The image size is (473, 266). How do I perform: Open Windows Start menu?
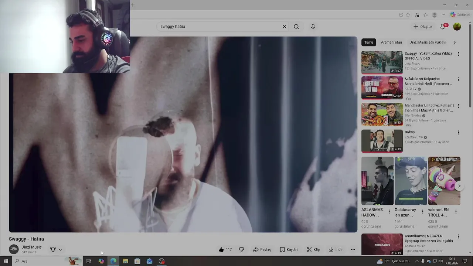click(6, 261)
